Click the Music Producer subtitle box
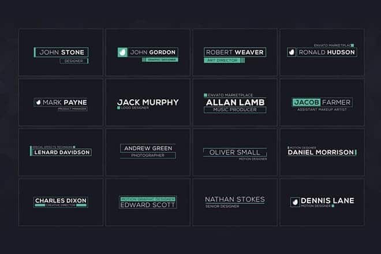 pyautogui.click(x=235, y=110)
